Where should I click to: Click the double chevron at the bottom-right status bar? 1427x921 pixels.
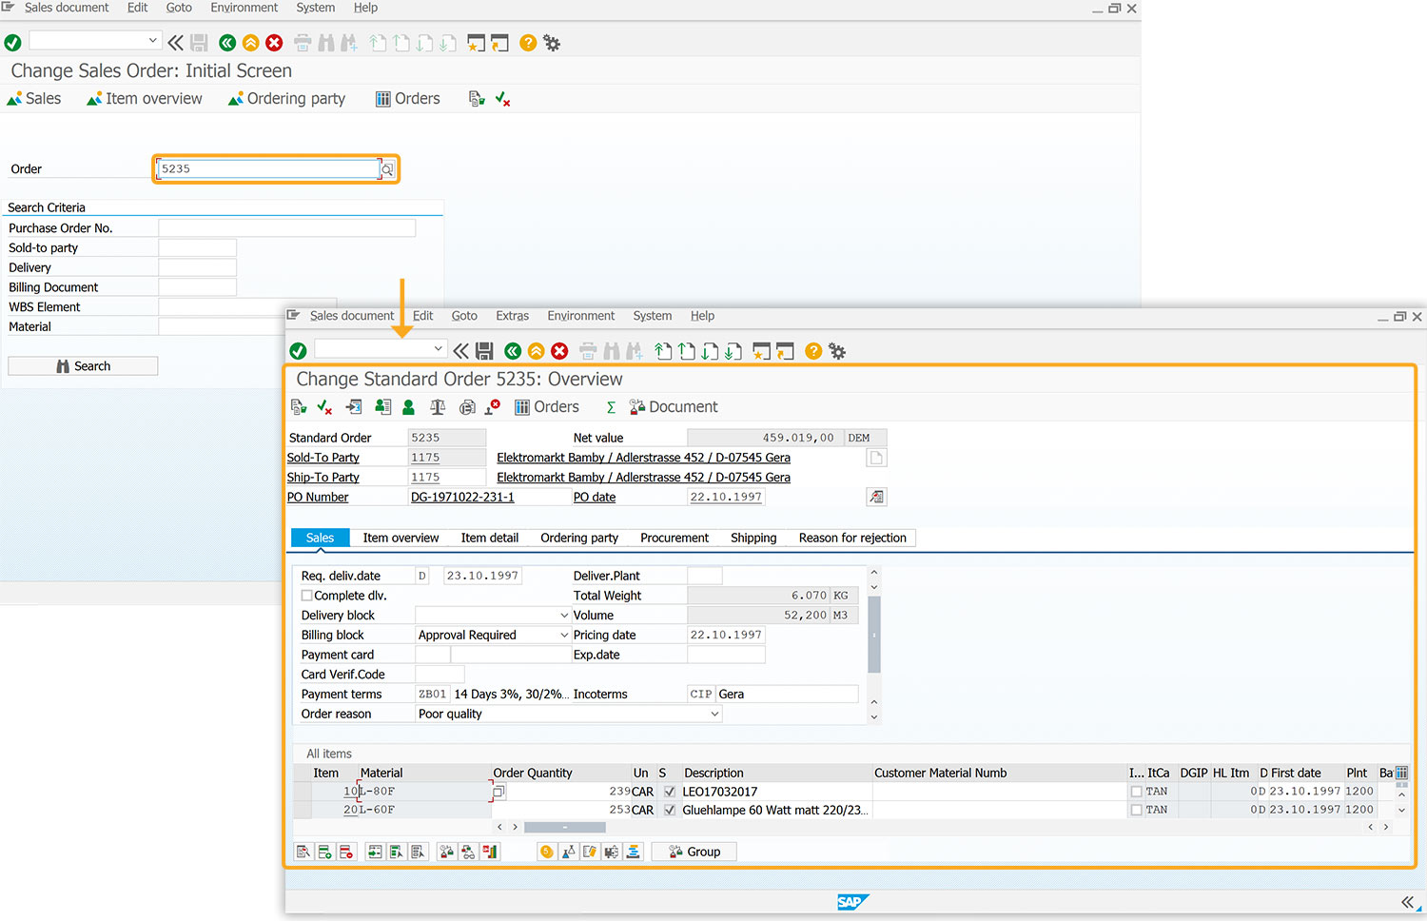tap(1407, 902)
